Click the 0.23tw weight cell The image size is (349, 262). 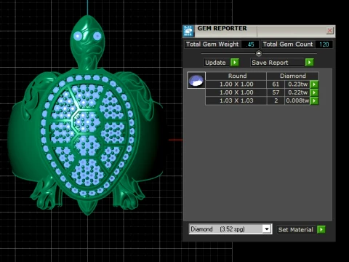297,84
